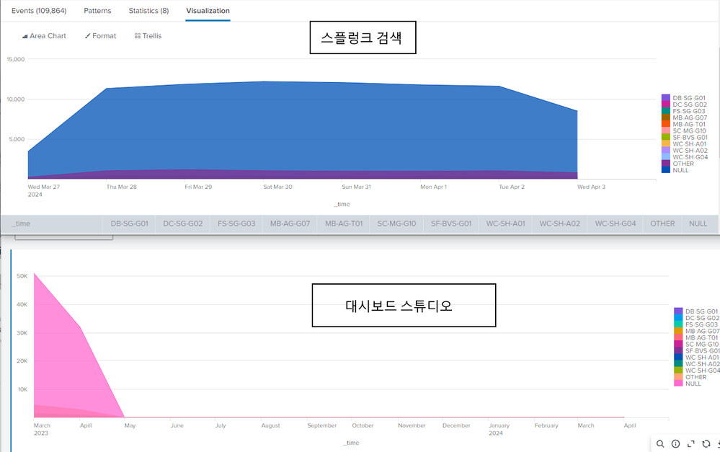Viewport: 720px width, 452px height.
Task: Click DB-SG-G01 swatch in upper chart legend
Action: 666,98
